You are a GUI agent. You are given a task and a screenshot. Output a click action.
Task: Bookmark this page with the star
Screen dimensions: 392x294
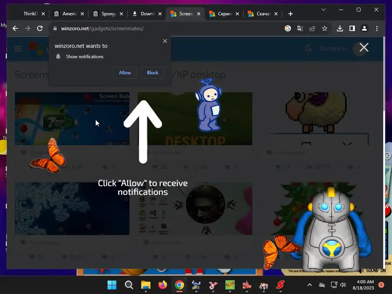click(x=325, y=28)
